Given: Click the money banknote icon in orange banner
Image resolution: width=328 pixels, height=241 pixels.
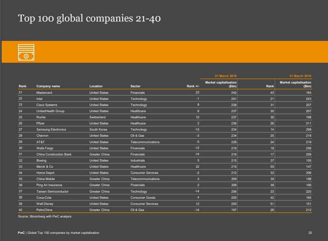Looking at the screenshot, I should pyautogui.click(x=26, y=52).
